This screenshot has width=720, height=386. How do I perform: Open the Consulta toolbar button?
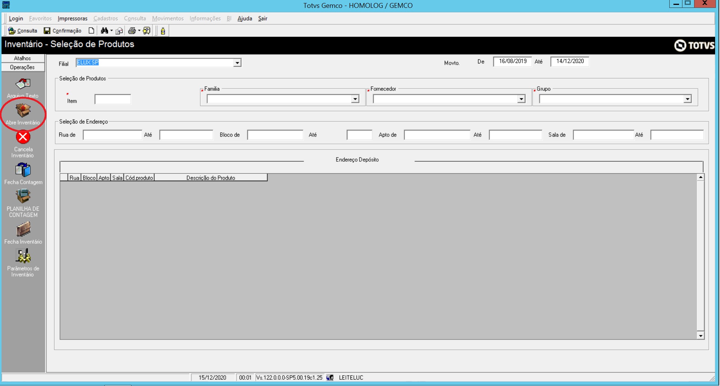(23, 31)
